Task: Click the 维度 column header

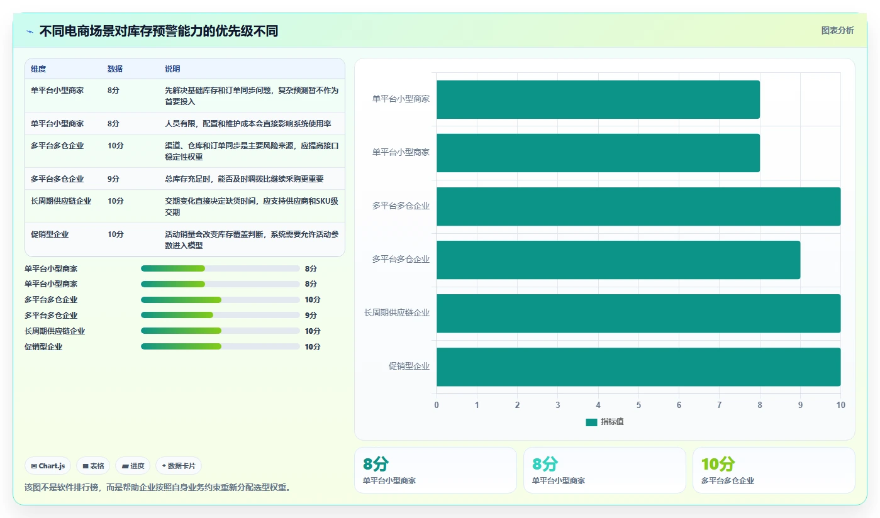Action: pyautogui.click(x=38, y=69)
